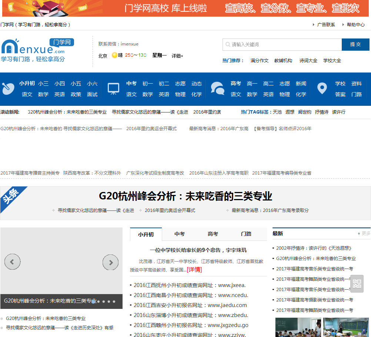
Task: Open 答案 in blue navigation
Action: click(x=340, y=94)
